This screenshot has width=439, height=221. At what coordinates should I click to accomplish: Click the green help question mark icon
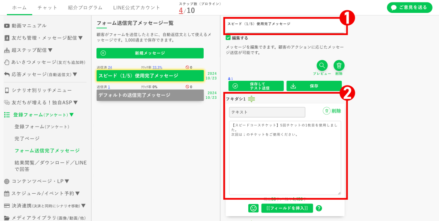[319, 208]
